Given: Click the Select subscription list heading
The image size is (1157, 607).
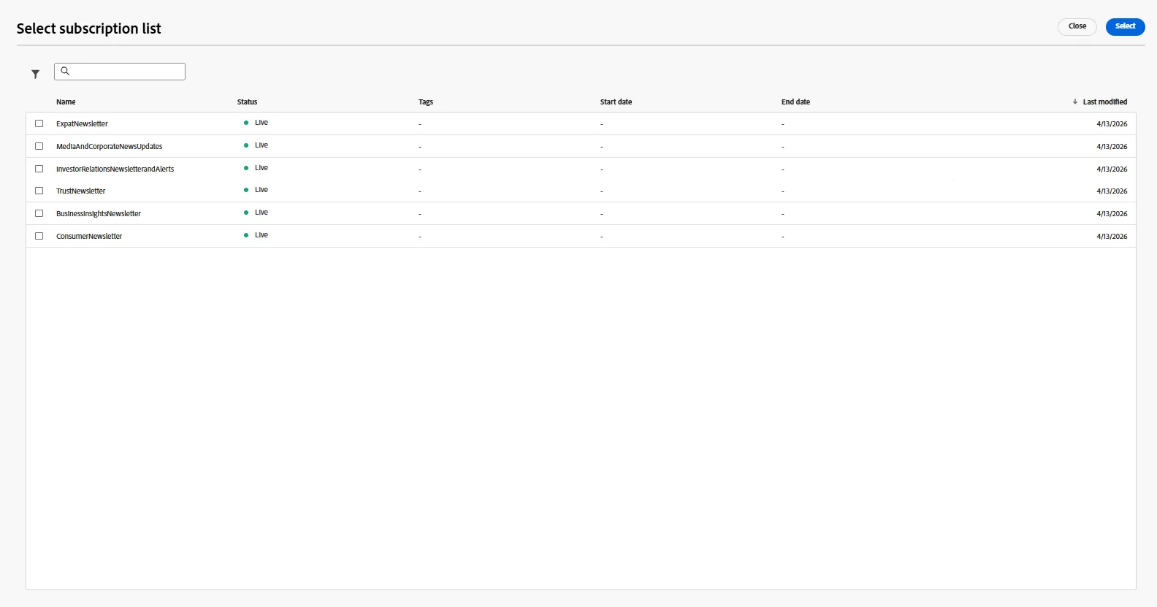Looking at the screenshot, I should click(x=89, y=28).
